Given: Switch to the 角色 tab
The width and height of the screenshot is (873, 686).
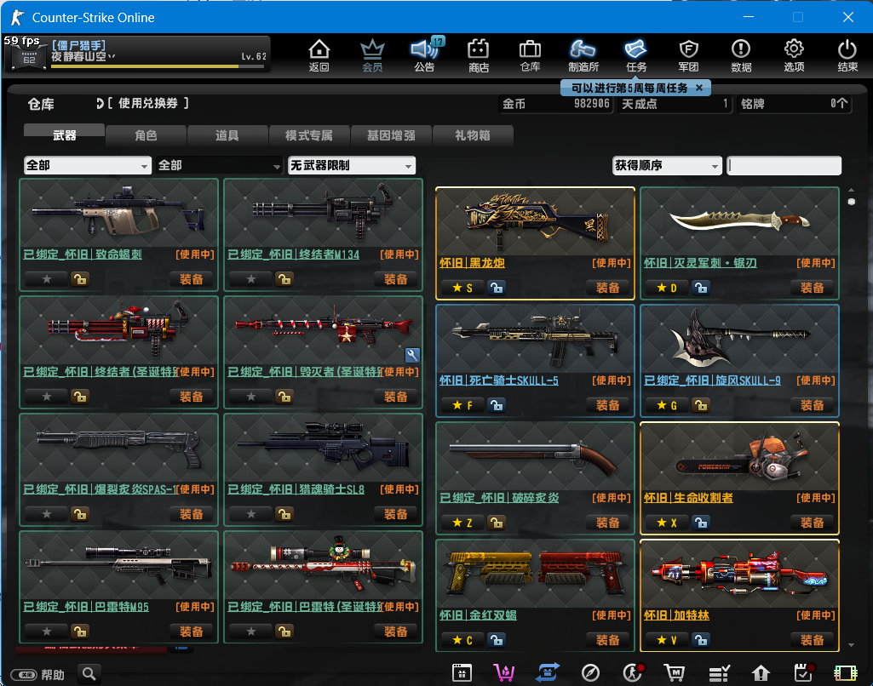Looking at the screenshot, I should click(146, 134).
